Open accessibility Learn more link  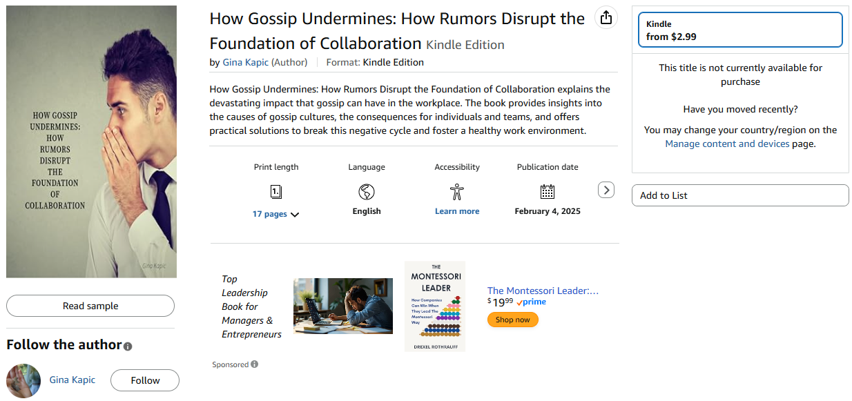[x=457, y=211]
